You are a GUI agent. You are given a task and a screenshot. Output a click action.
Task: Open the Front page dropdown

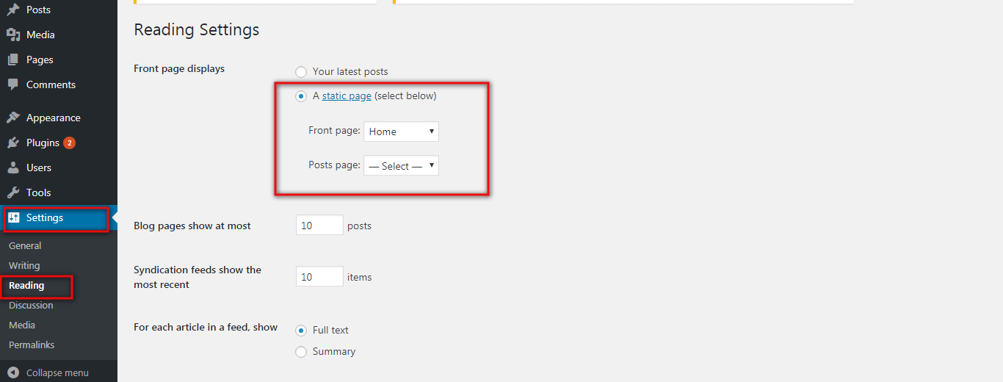click(x=401, y=131)
